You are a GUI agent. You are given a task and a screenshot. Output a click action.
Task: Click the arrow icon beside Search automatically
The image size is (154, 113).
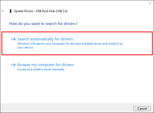click(13, 39)
